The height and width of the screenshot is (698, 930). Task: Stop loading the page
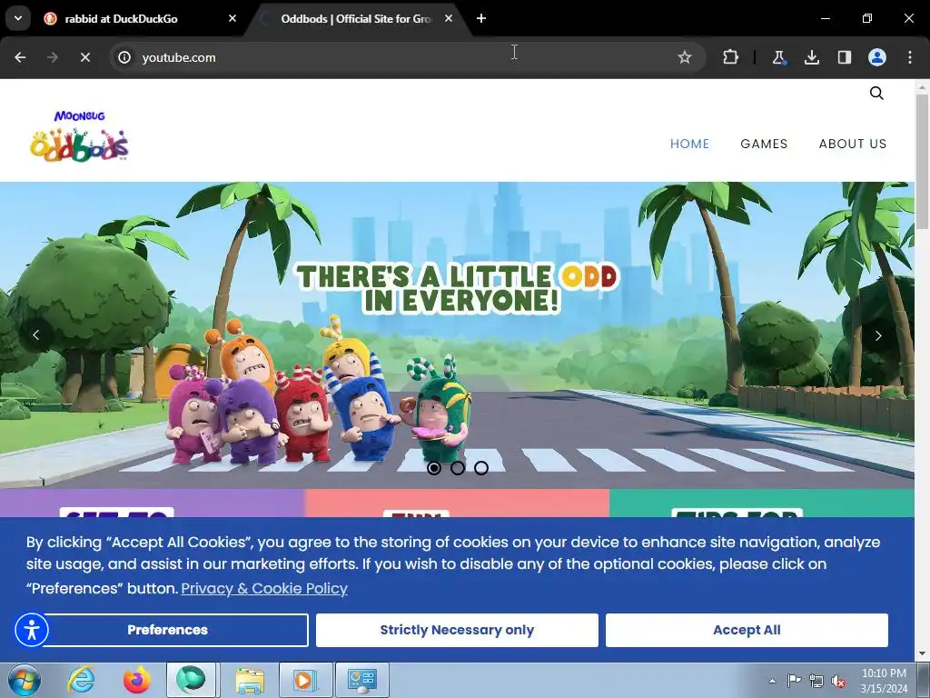pos(84,57)
